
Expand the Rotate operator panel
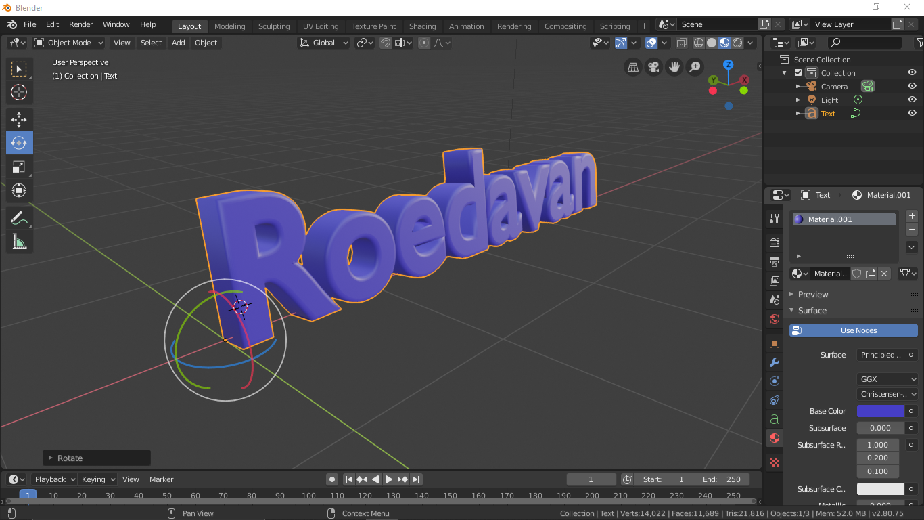97,458
